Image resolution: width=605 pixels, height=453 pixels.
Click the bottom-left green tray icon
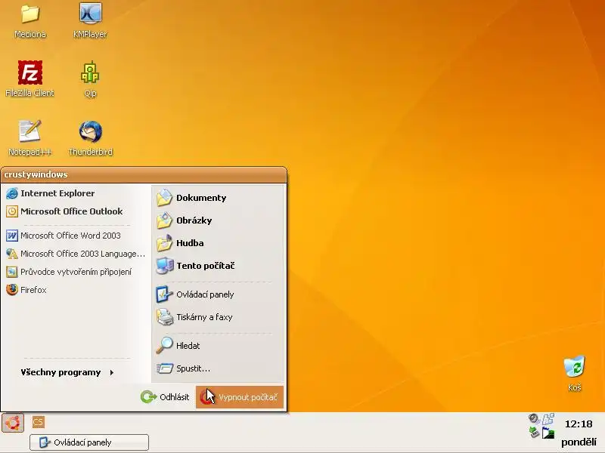pos(534,433)
